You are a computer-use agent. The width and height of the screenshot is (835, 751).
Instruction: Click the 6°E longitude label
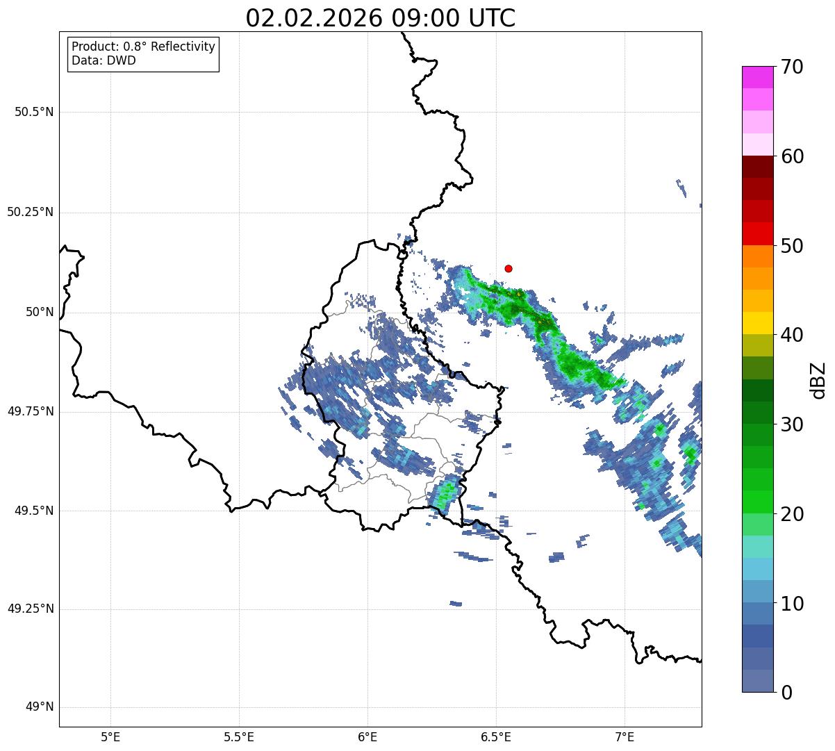[367, 736]
